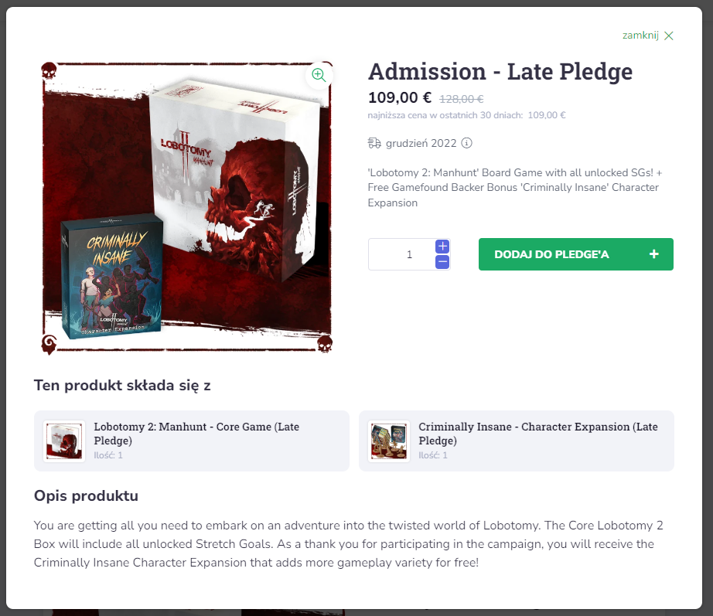
Task: Decrease quantity with the minus stepper
Action: (x=442, y=262)
